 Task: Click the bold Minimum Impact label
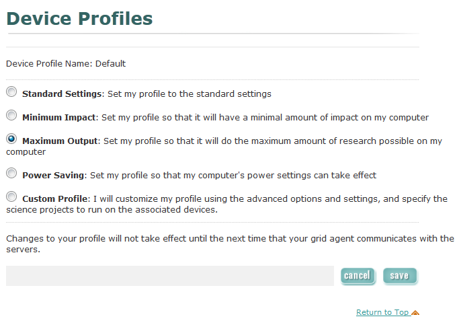click(x=59, y=118)
